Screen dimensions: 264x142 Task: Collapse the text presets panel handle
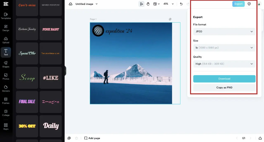click(65, 71)
